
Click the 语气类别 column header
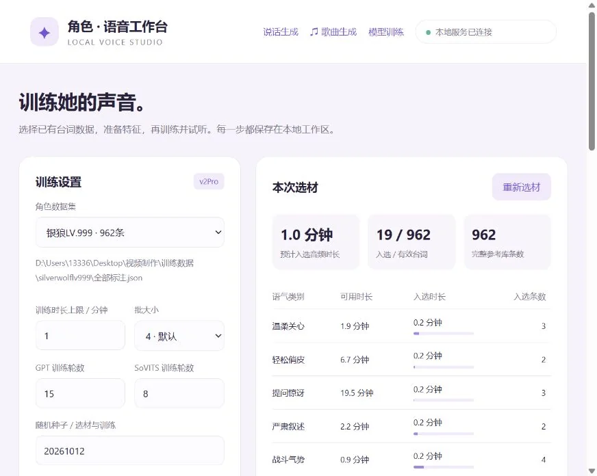point(288,296)
